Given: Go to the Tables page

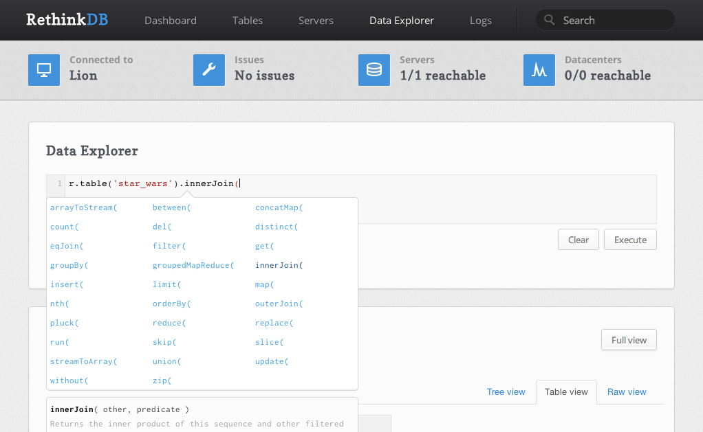Looking at the screenshot, I should tap(248, 21).
